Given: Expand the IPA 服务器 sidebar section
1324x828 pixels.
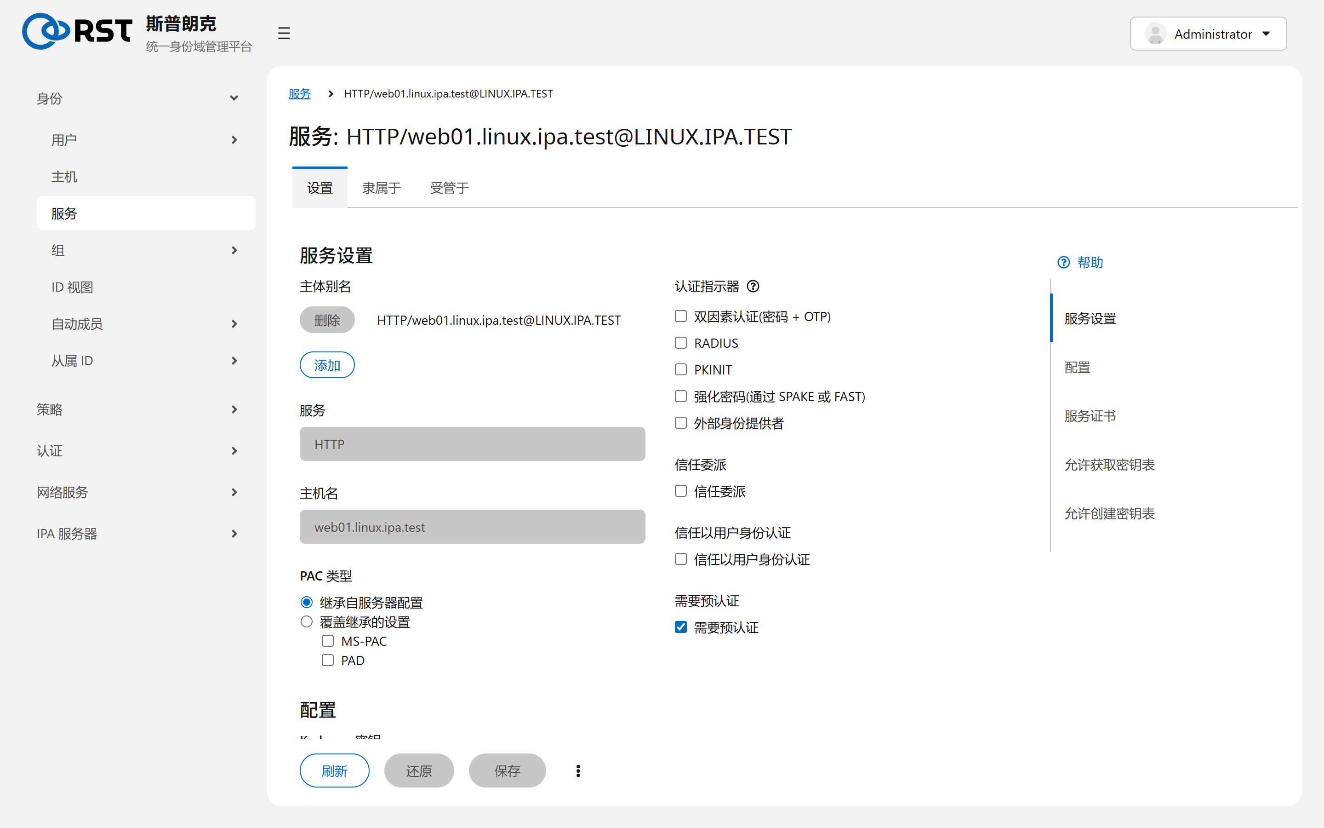Looking at the screenshot, I should coord(234,534).
